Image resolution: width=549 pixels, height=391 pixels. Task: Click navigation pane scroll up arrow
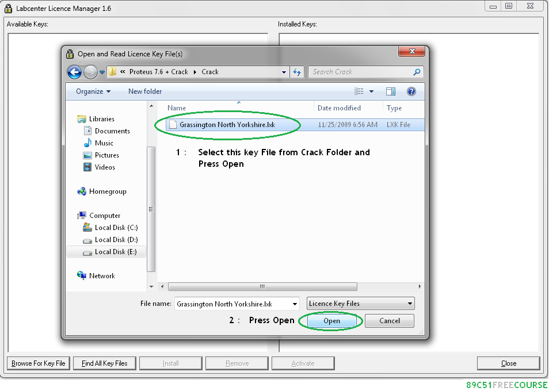(x=151, y=106)
